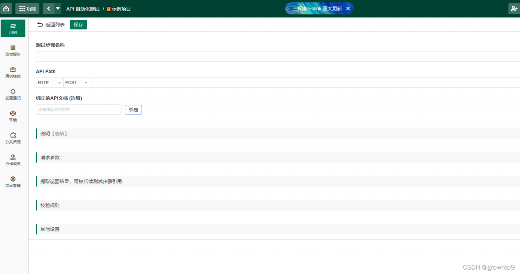Open 用例模板 in the sidebar

pos(13,73)
